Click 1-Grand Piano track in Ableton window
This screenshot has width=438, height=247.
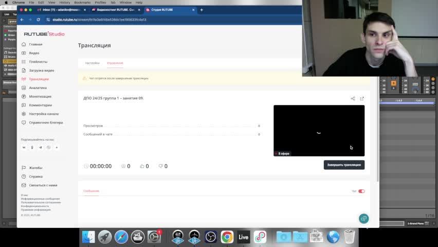[x=416, y=223]
